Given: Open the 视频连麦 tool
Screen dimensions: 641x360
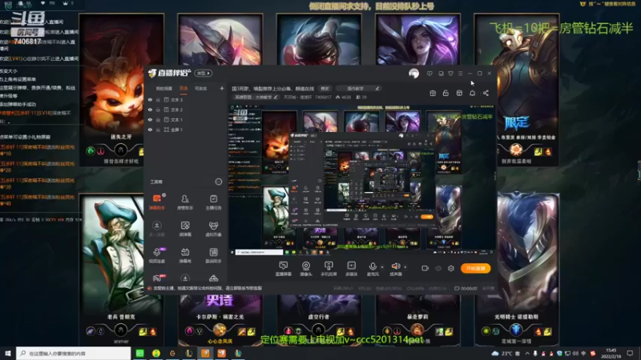Looking at the screenshot, I should click(x=157, y=255).
